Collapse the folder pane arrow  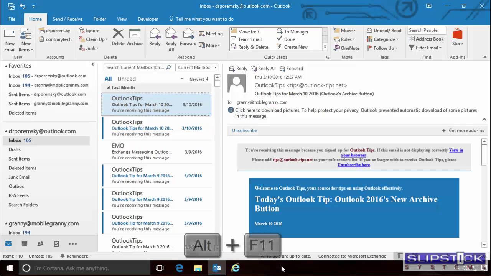92,64
